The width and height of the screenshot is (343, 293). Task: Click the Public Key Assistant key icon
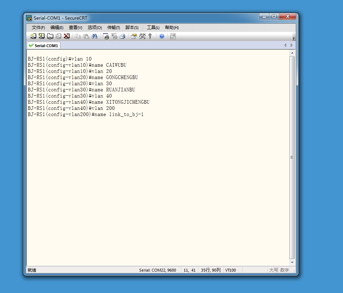150,36
